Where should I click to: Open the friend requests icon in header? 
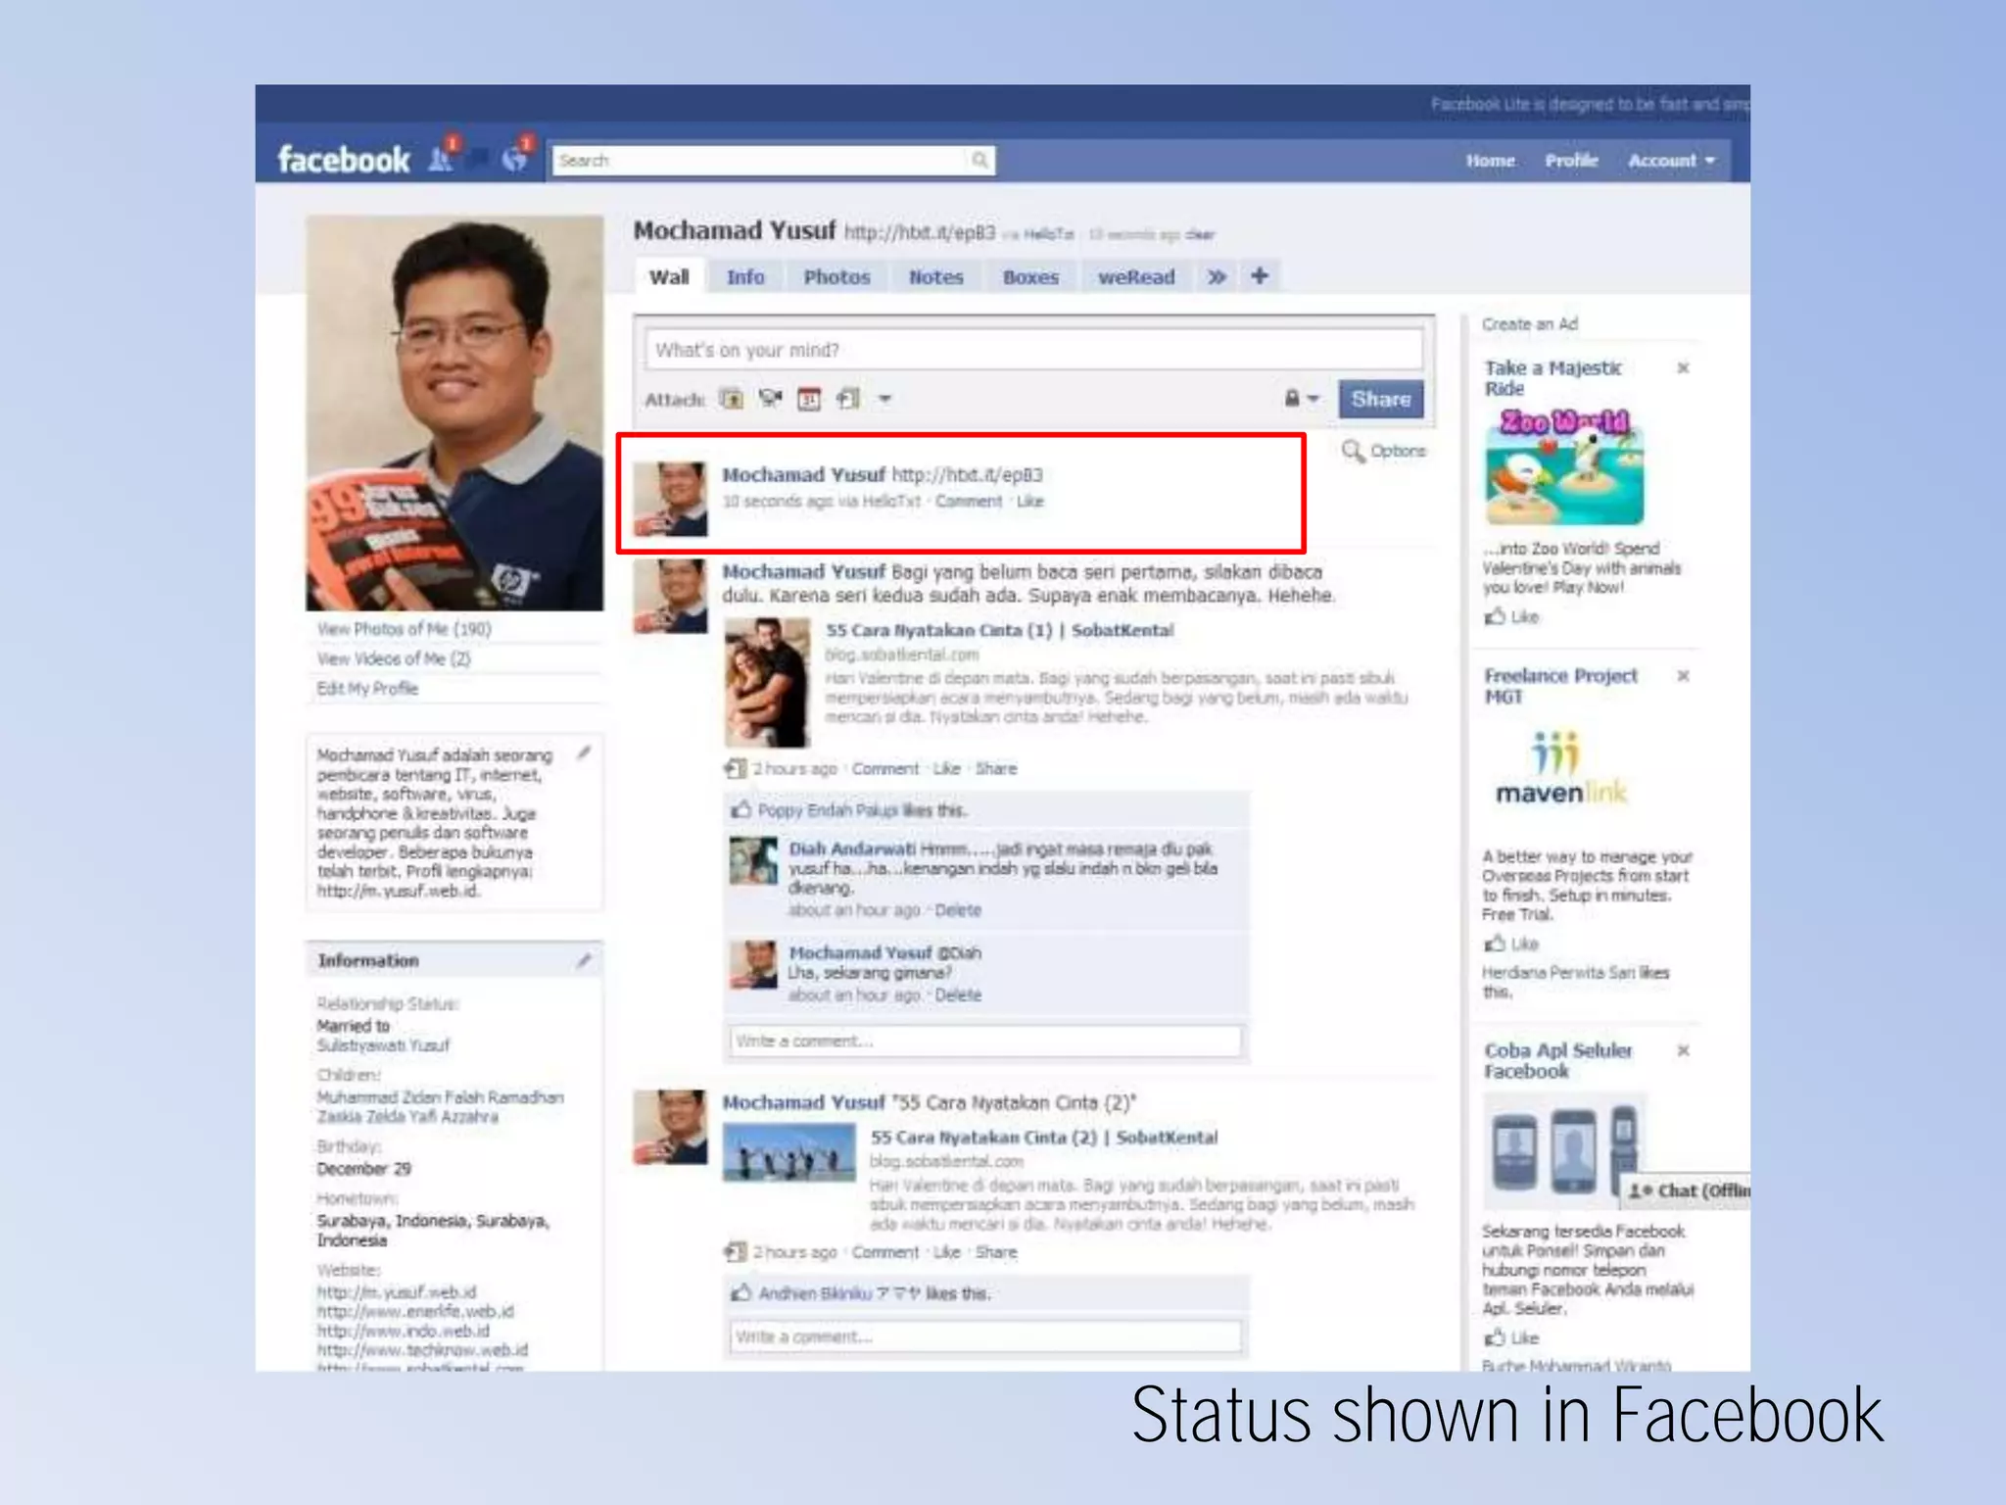tap(443, 158)
